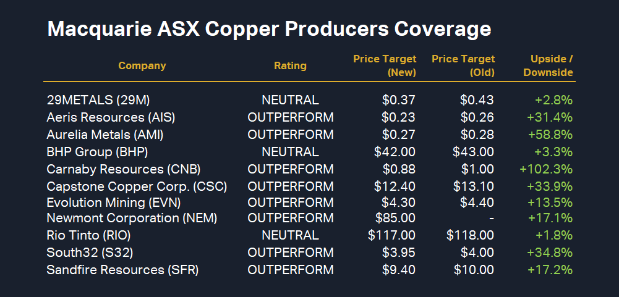Click the Company column header
The width and height of the screenshot is (619, 297).
click(142, 65)
